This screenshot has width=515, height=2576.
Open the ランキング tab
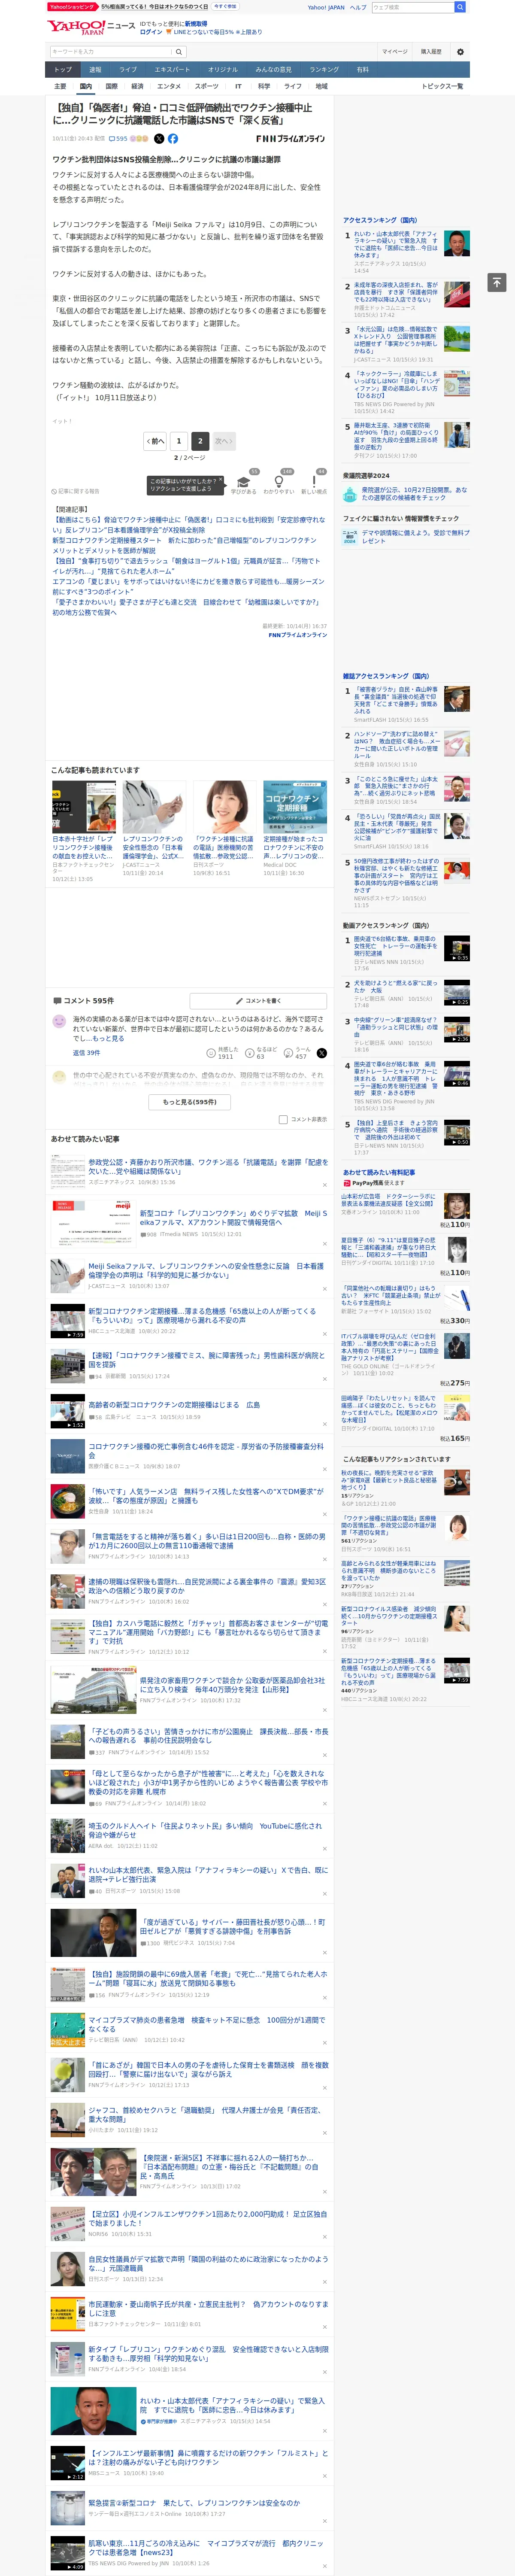coord(323,70)
